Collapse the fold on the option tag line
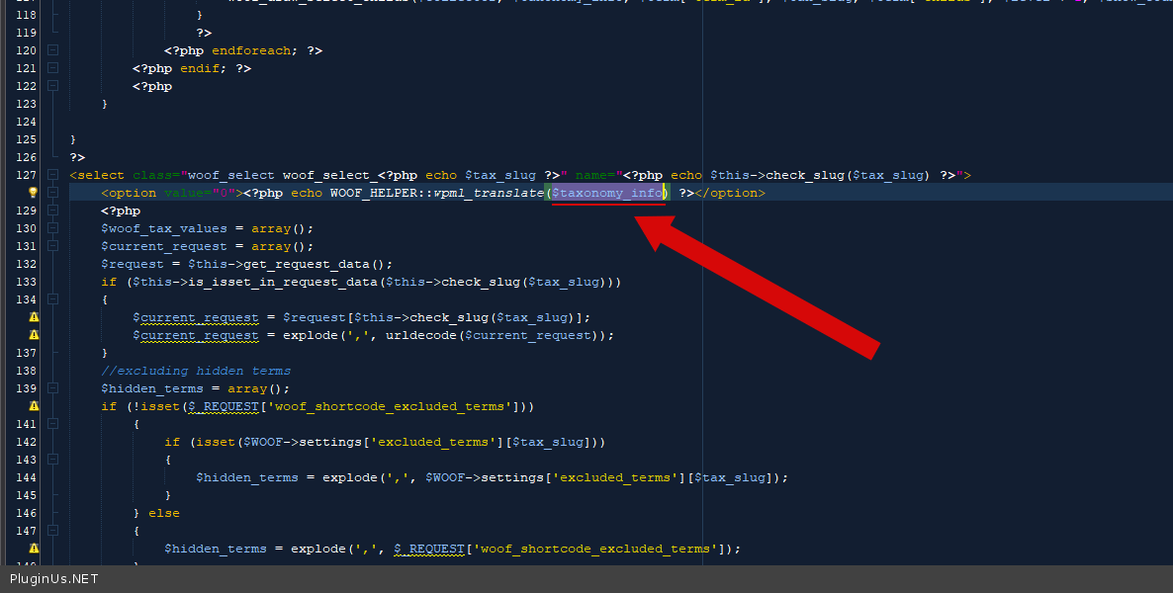This screenshot has width=1173, height=593. pos(53,193)
